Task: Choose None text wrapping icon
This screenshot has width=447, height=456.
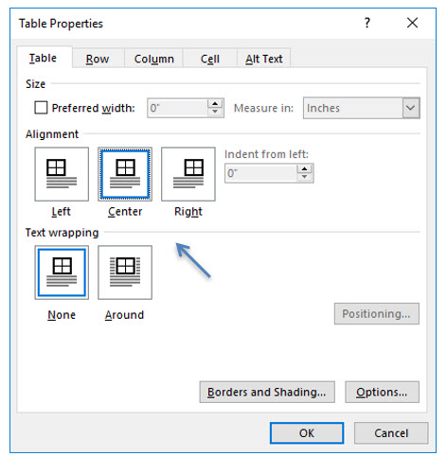Action: coord(62,272)
